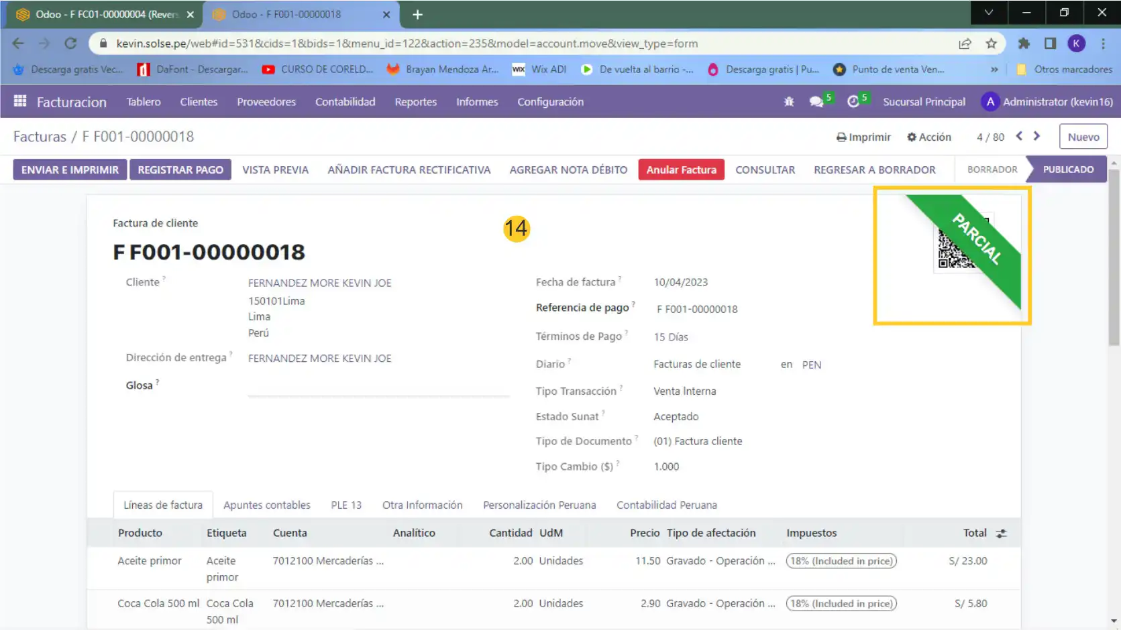Share this page icon in address bar
Image resolution: width=1121 pixels, height=630 pixels.
click(x=965, y=44)
